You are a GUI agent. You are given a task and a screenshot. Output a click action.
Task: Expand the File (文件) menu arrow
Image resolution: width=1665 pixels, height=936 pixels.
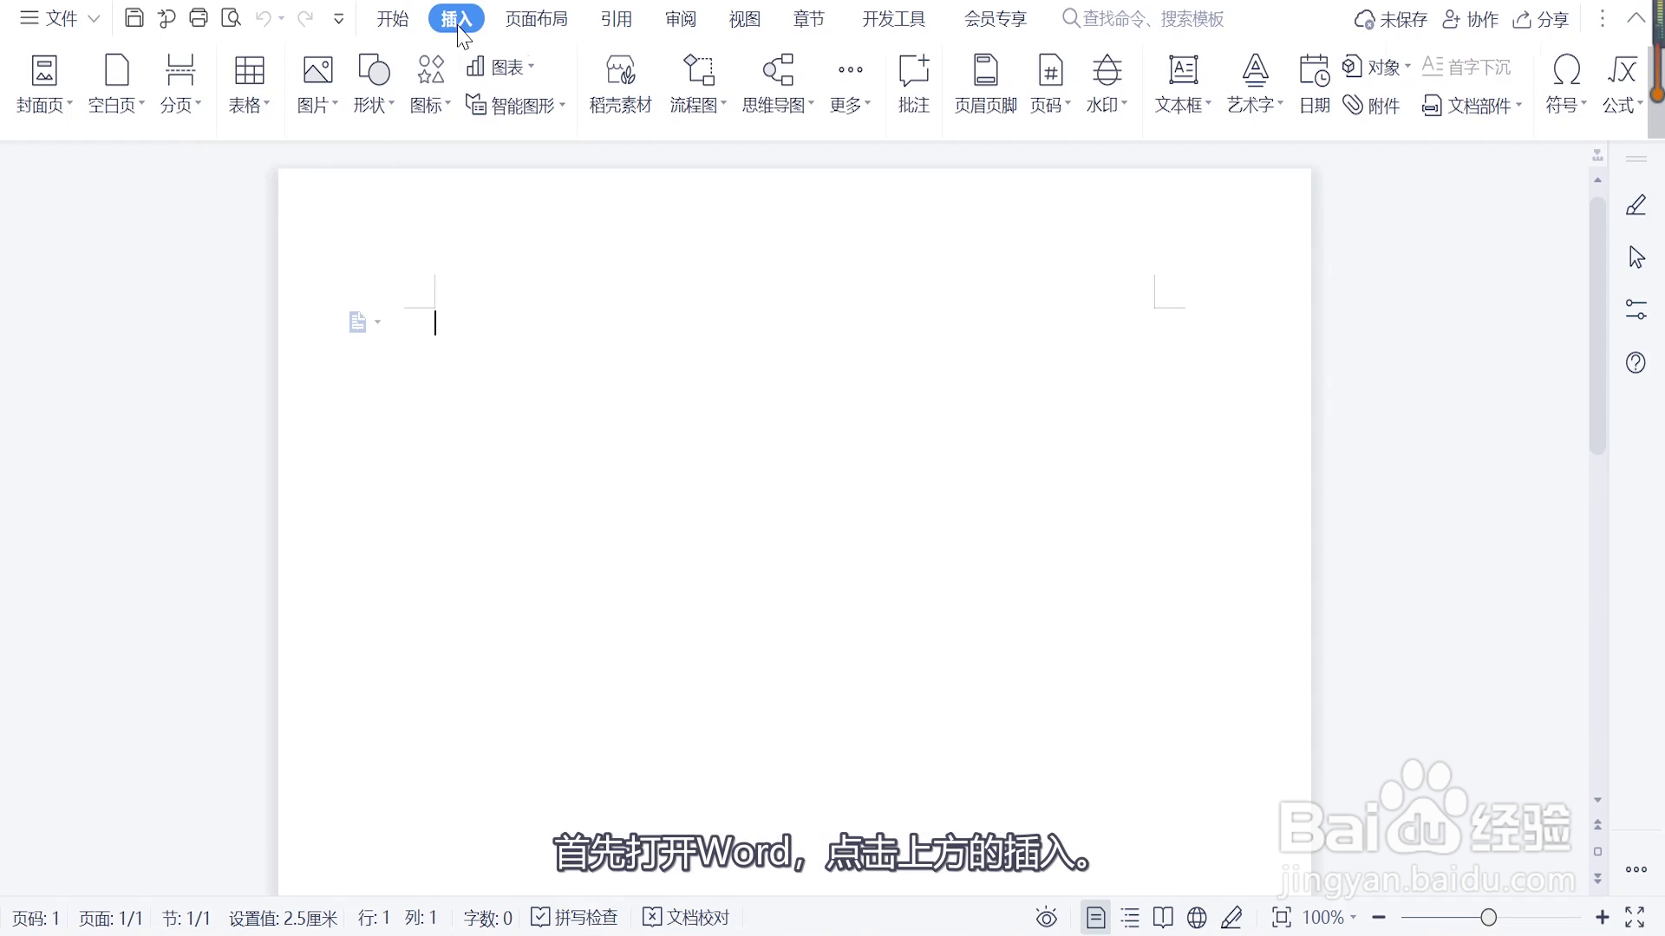[x=94, y=18]
